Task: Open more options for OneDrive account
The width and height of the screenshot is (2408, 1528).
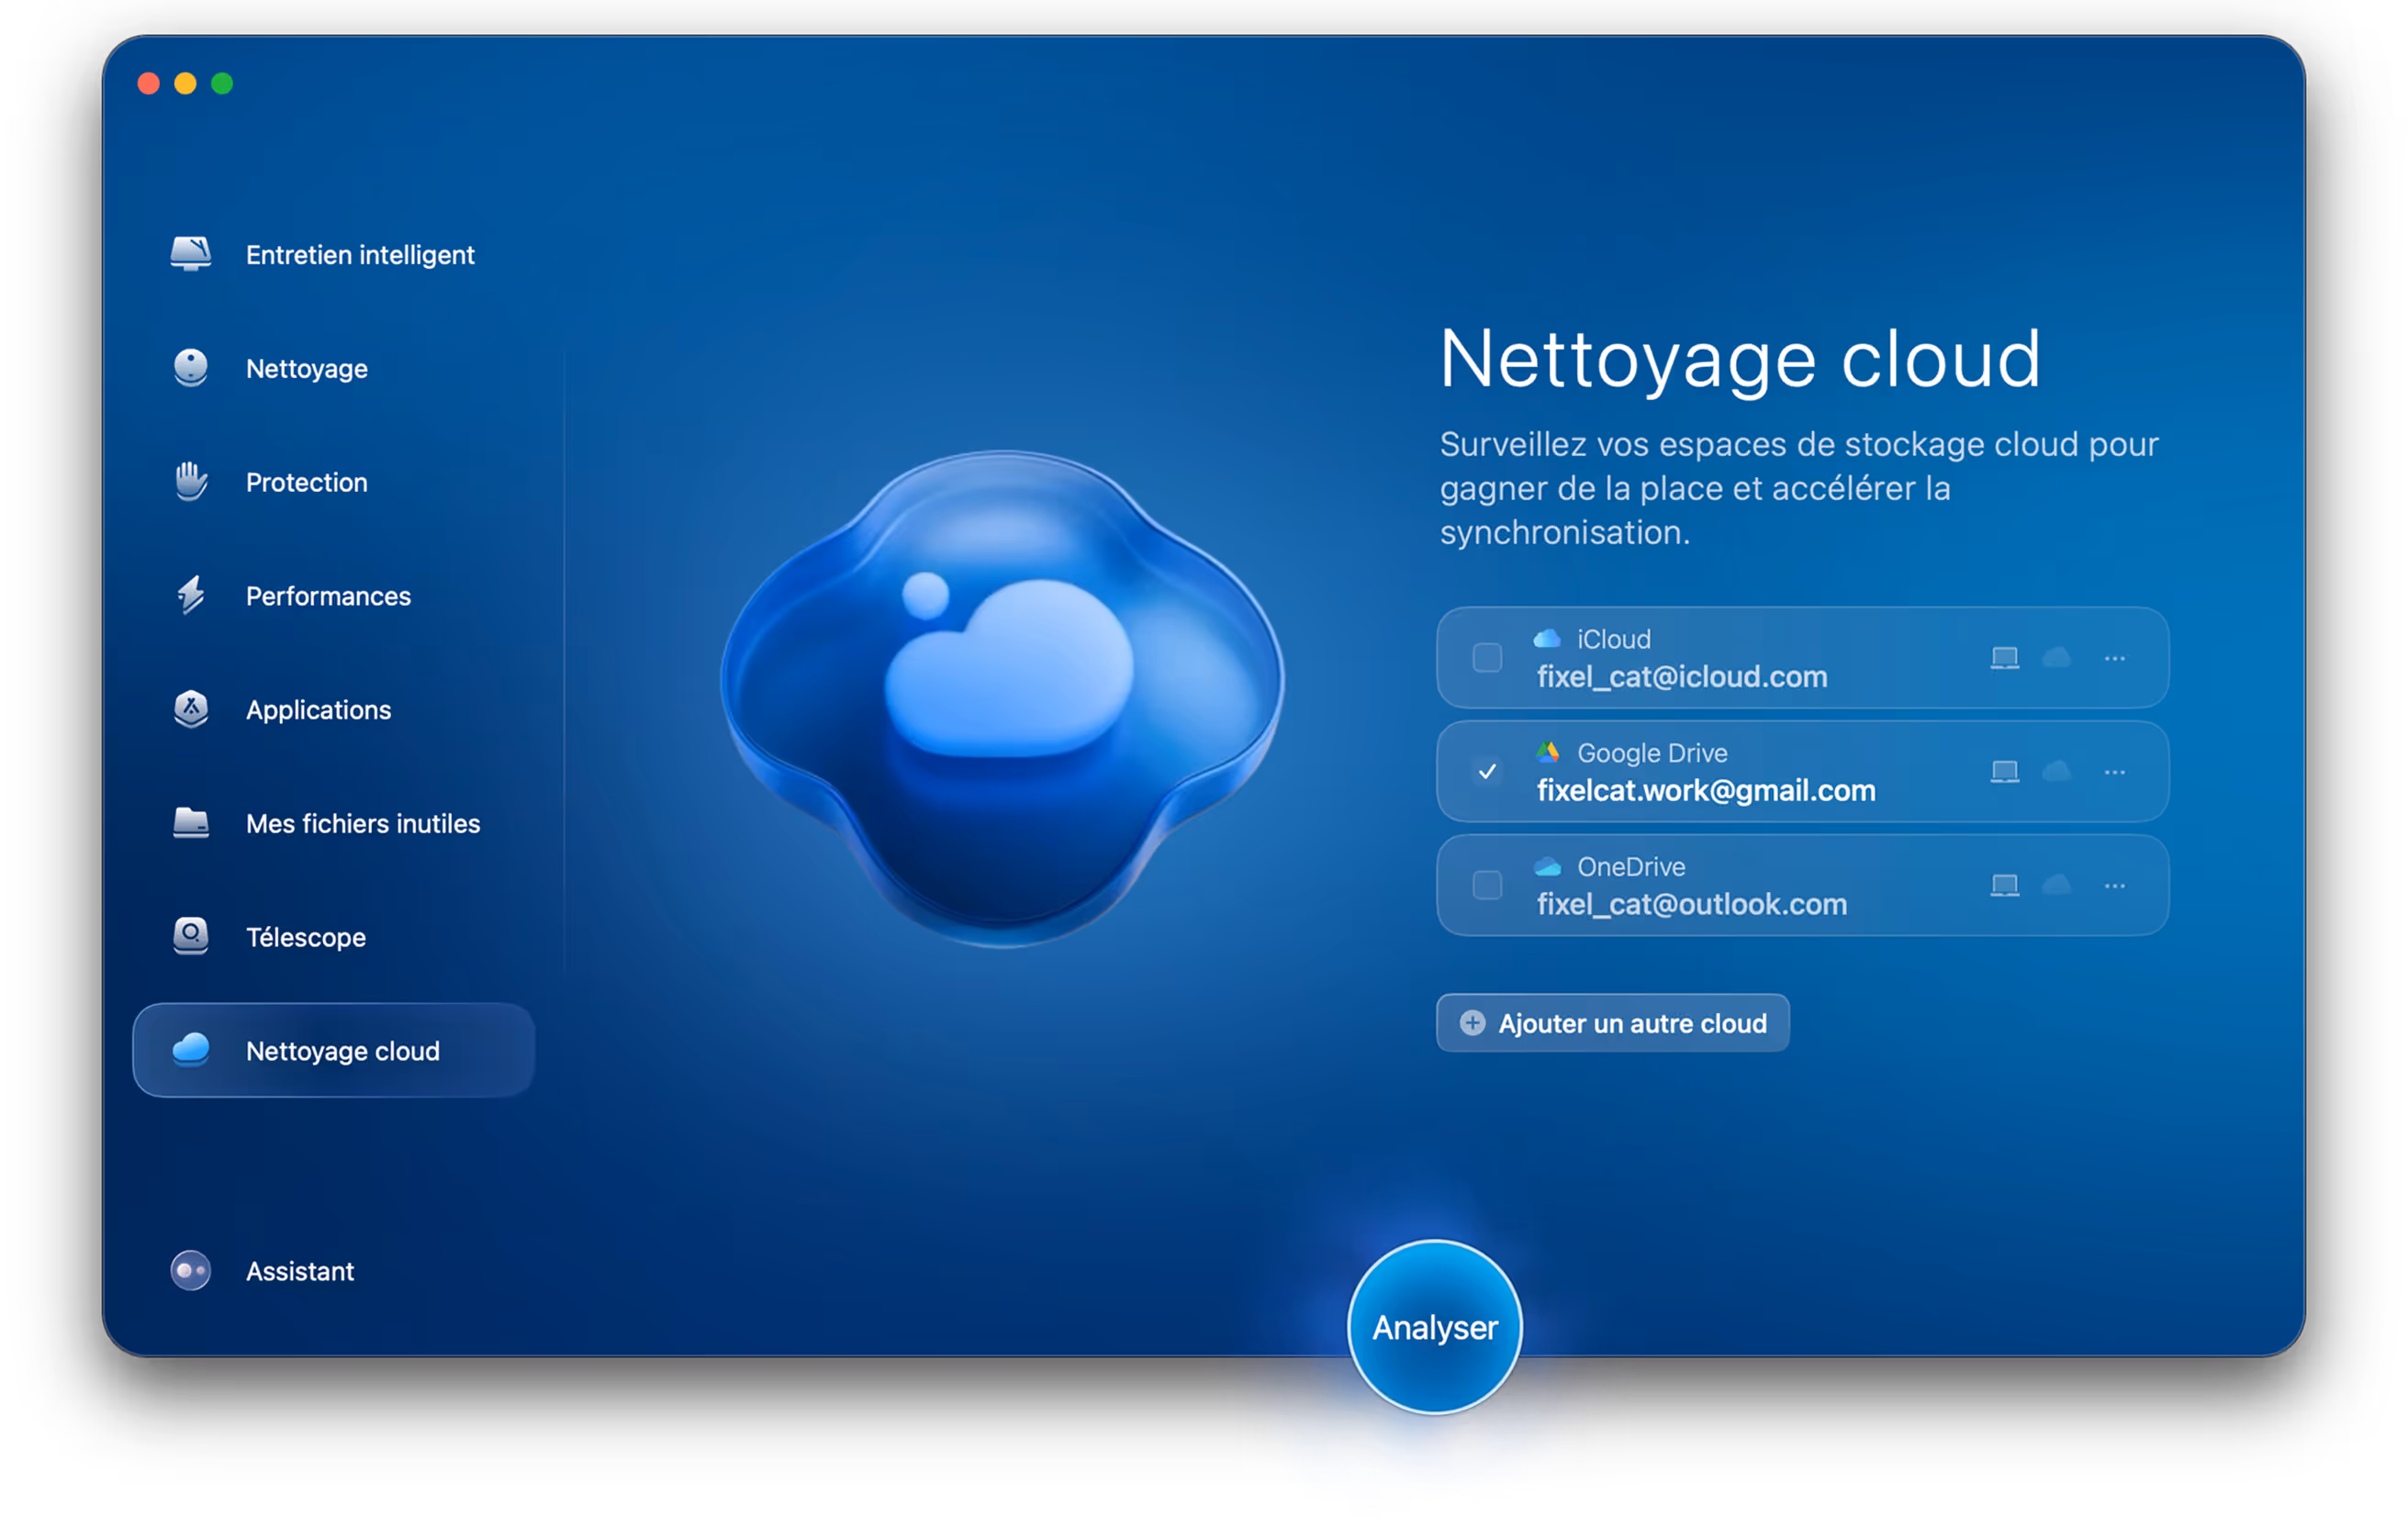Action: (2114, 886)
